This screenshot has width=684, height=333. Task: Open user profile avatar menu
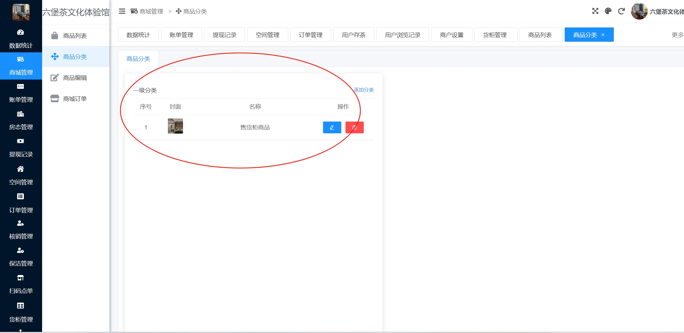[x=639, y=11]
